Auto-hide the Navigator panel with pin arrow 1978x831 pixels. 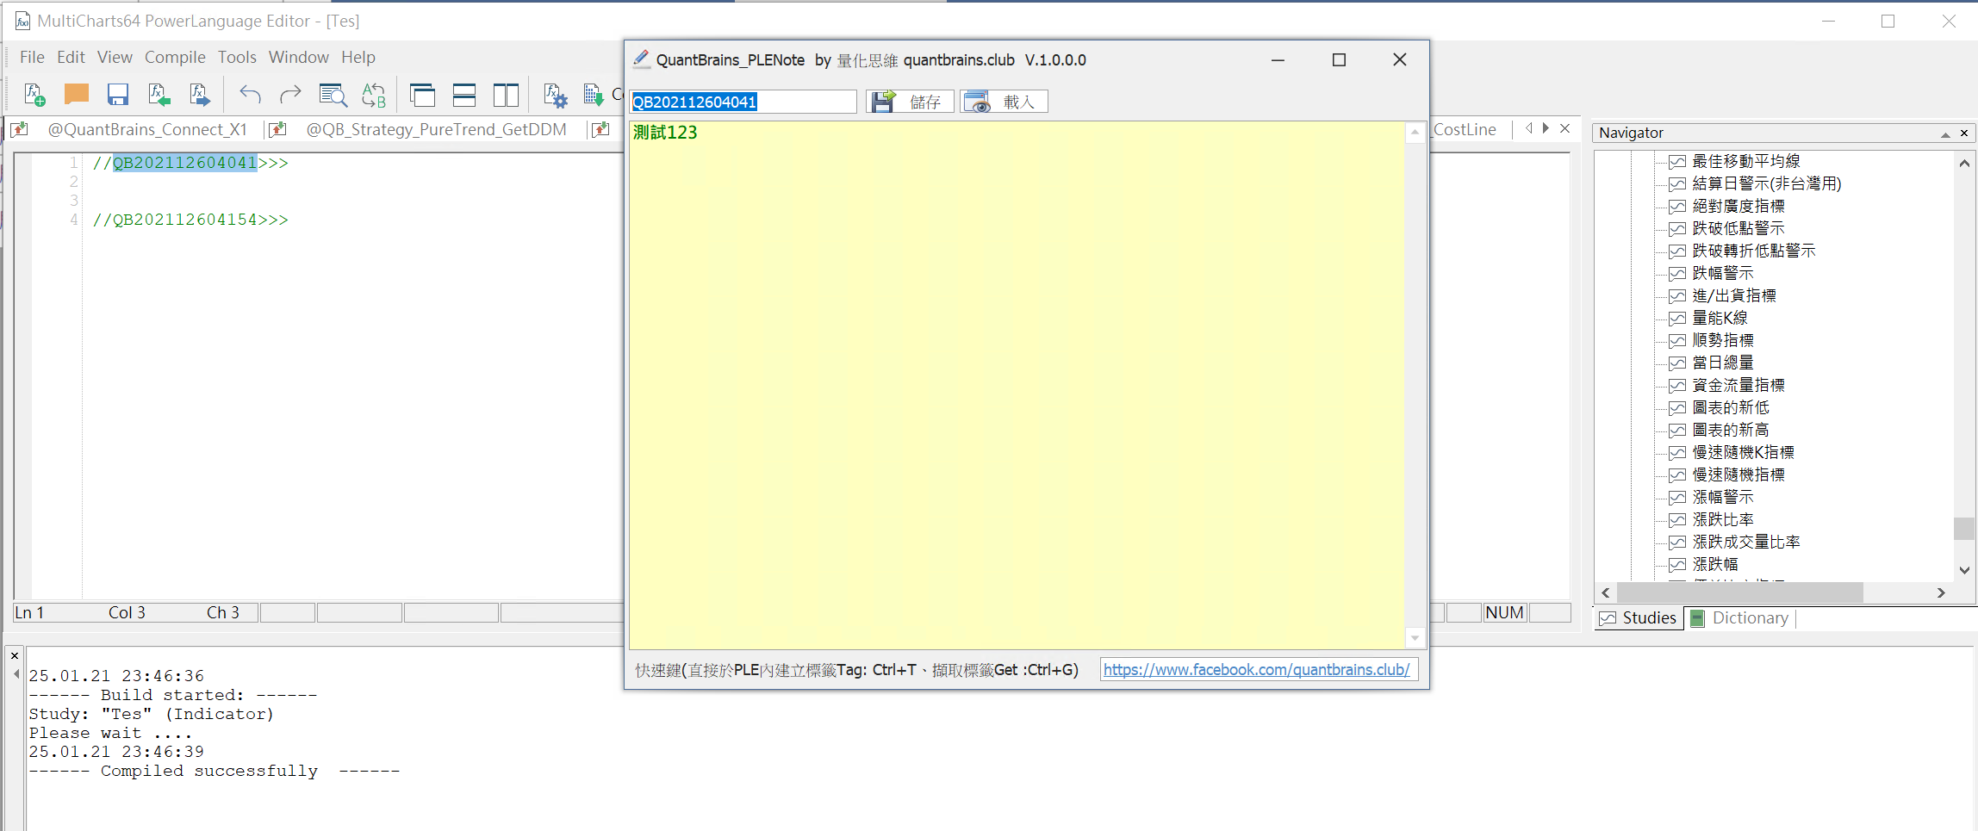(x=1945, y=133)
